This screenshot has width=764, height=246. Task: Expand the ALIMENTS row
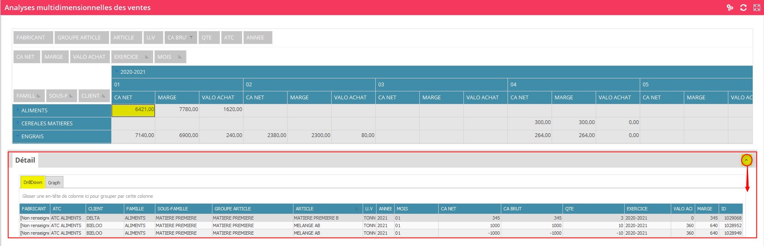click(18, 110)
